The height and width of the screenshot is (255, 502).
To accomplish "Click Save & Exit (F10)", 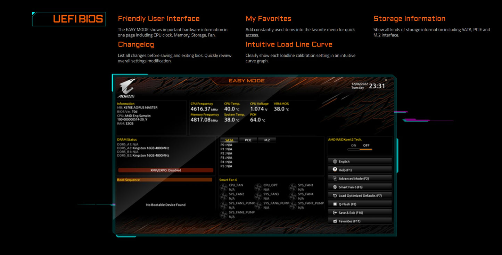I will coord(360,213).
